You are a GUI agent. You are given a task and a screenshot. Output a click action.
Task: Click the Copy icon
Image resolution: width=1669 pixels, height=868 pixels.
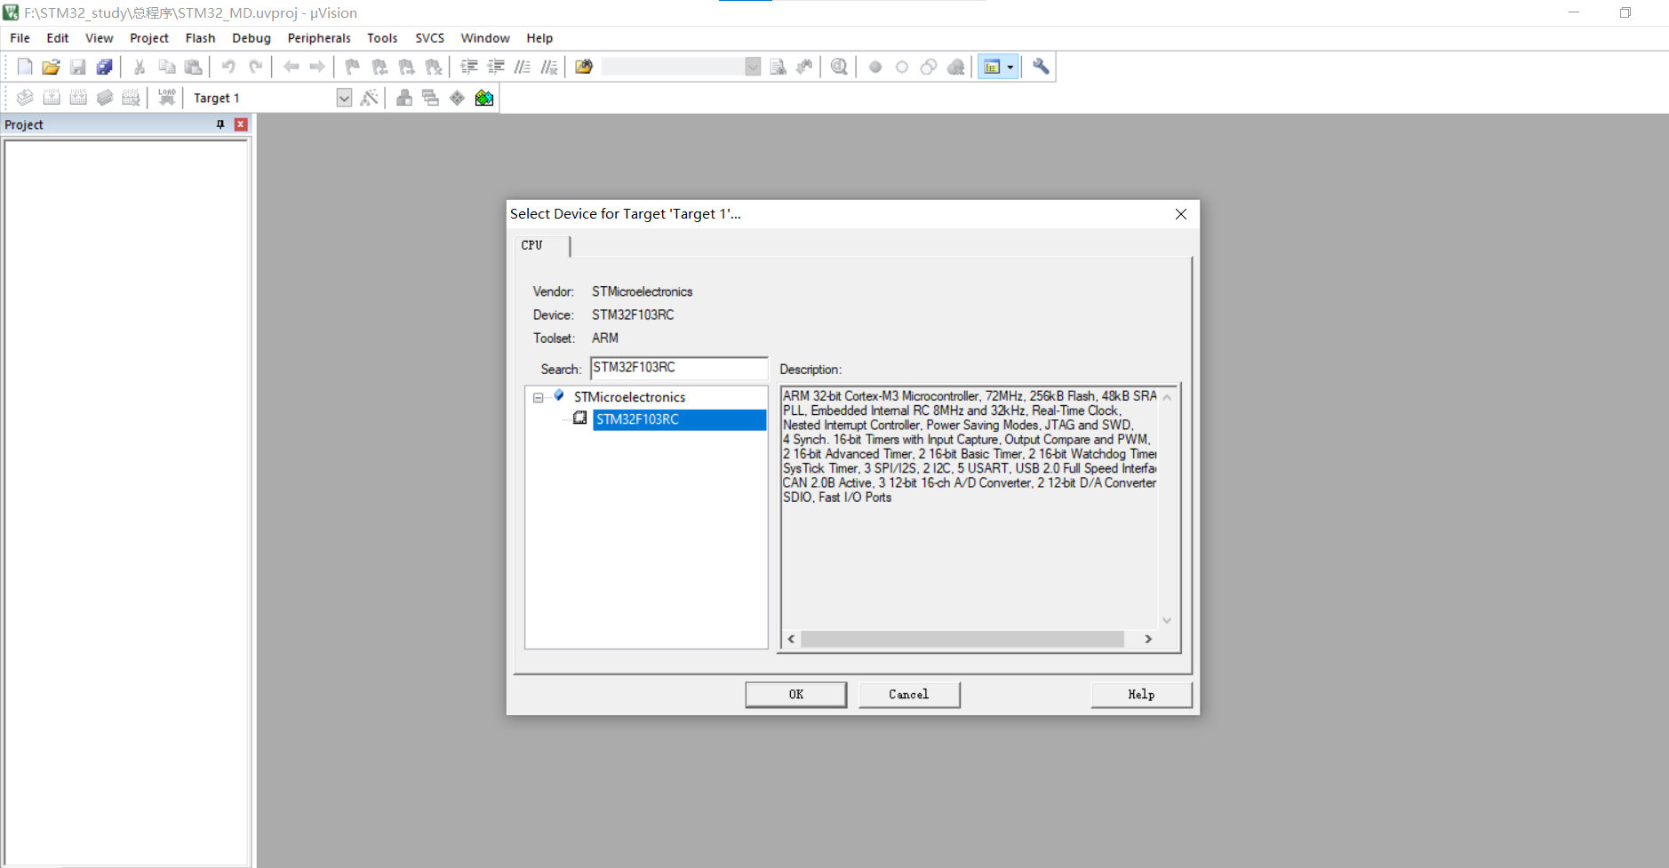pos(166,67)
